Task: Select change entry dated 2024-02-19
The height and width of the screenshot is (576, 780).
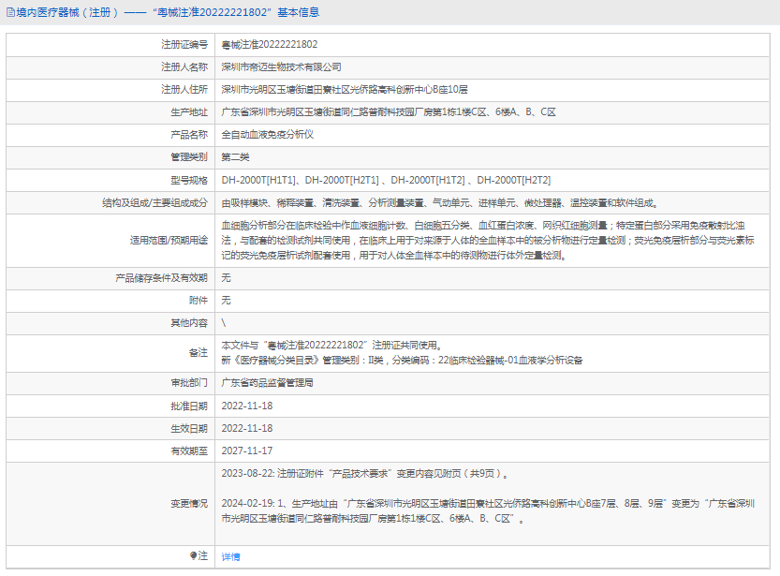Action: pos(488,510)
